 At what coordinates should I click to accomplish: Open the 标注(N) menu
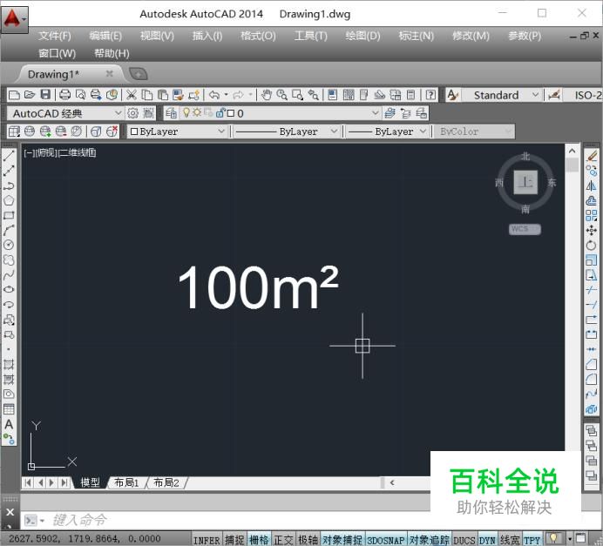[417, 36]
